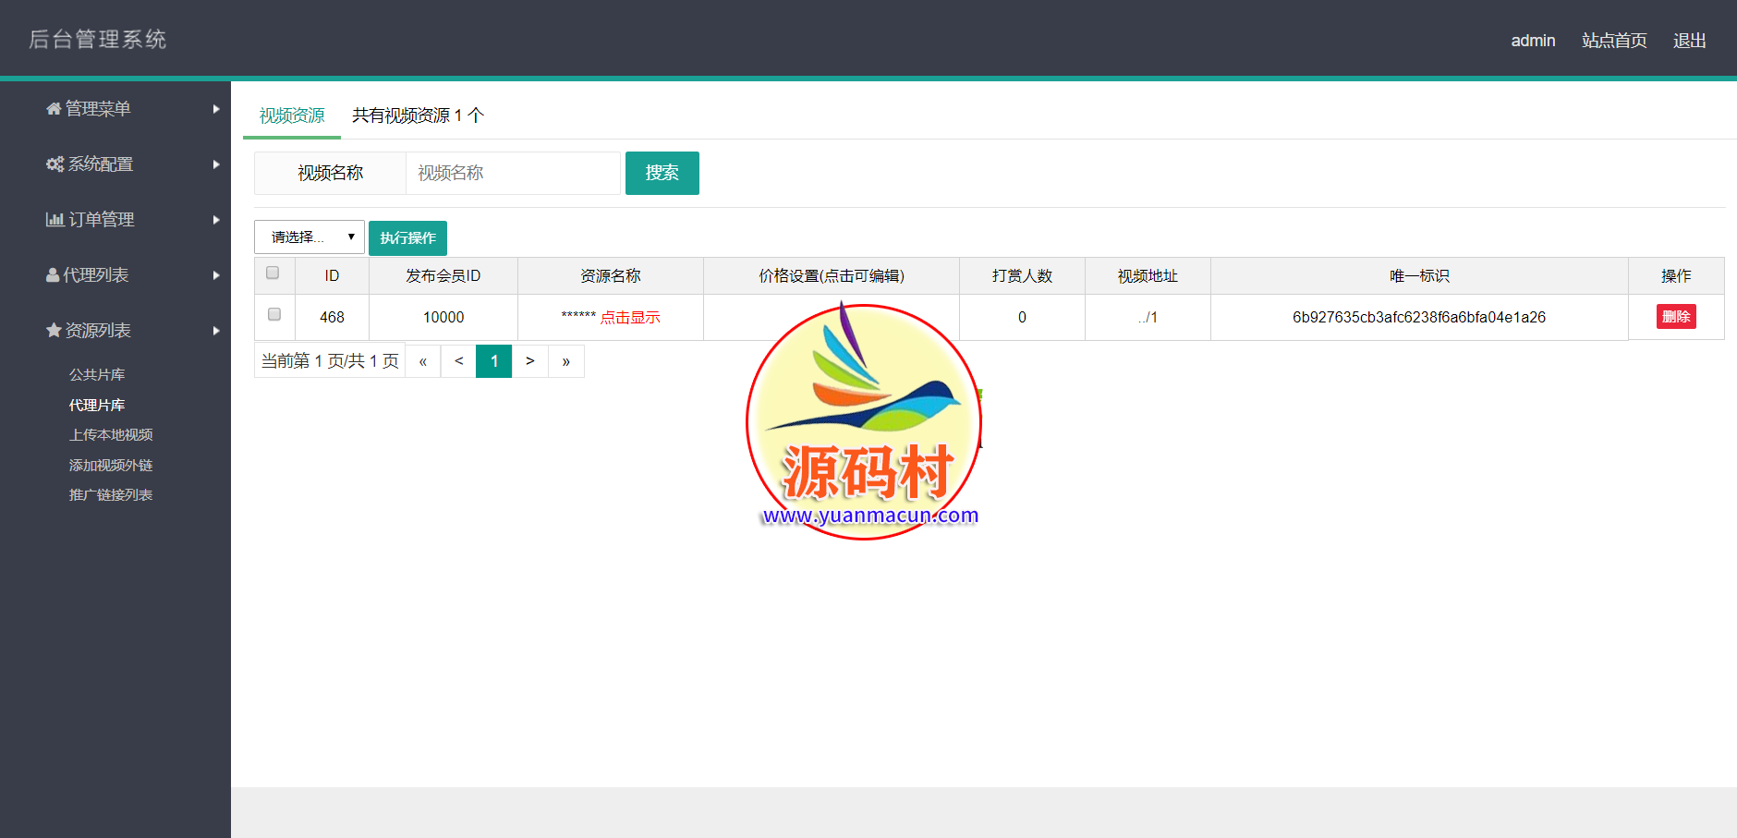The width and height of the screenshot is (1737, 838).
Task: Focus the 视频名称 search input field
Action: click(x=513, y=174)
